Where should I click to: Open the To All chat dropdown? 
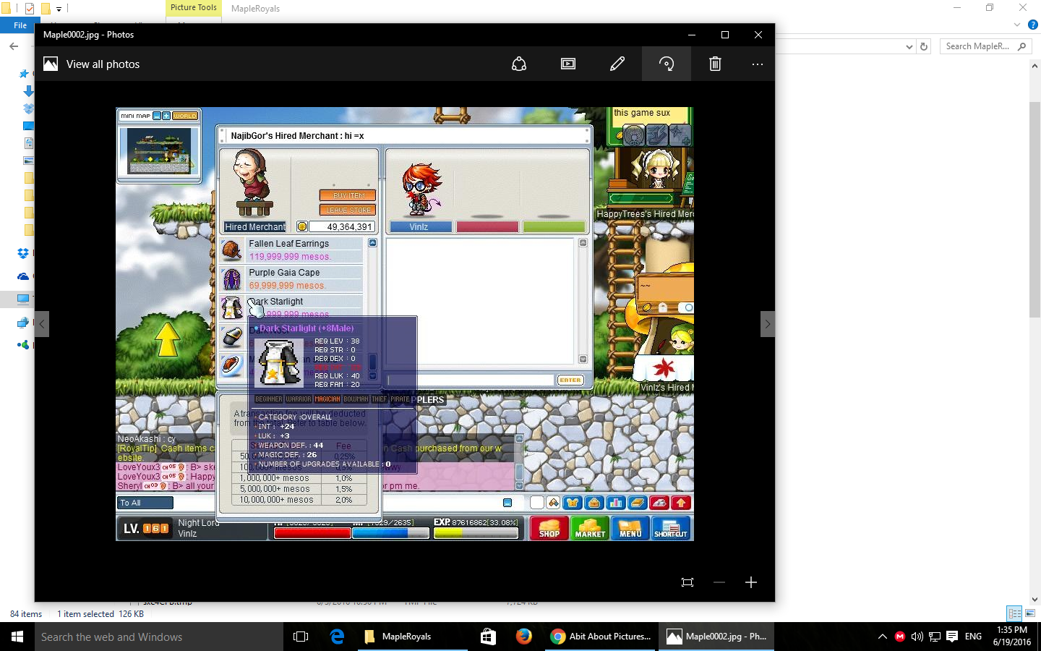tap(145, 503)
